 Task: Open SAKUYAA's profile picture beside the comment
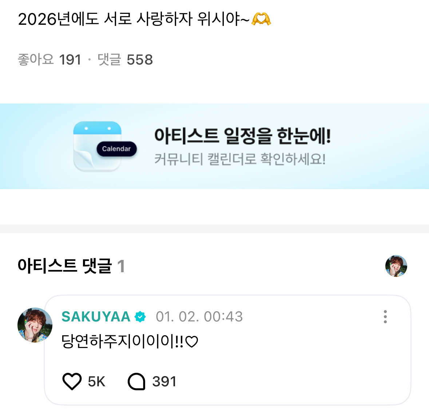pyautogui.click(x=35, y=325)
